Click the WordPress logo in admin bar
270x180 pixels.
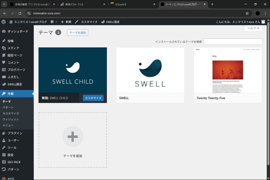point(4,22)
